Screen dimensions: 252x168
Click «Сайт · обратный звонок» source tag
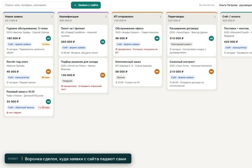click(21, 107)
